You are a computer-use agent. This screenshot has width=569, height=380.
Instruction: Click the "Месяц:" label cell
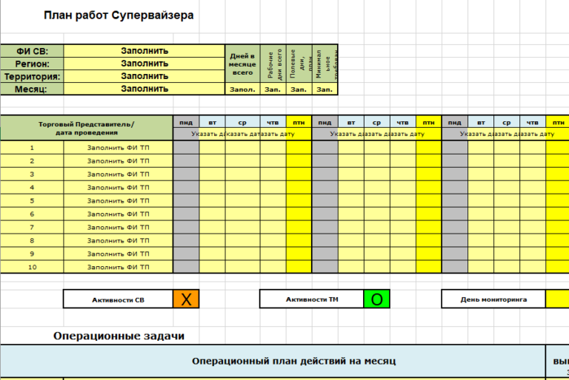(32, 89)
